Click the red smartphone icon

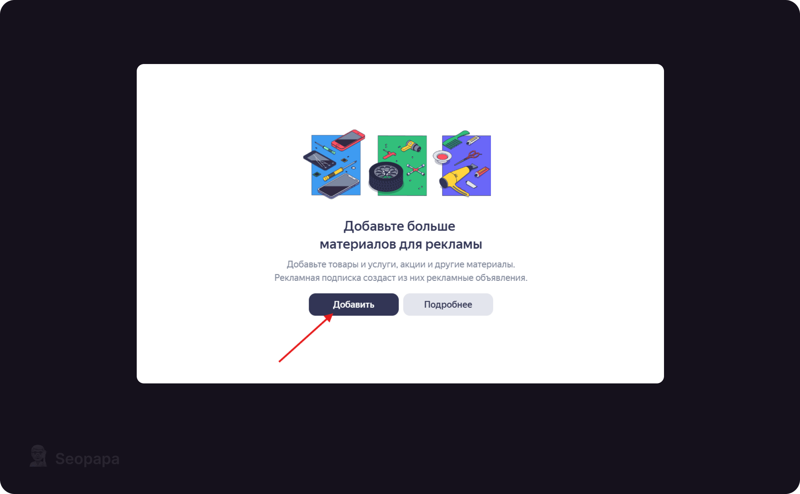pos(348,140)
